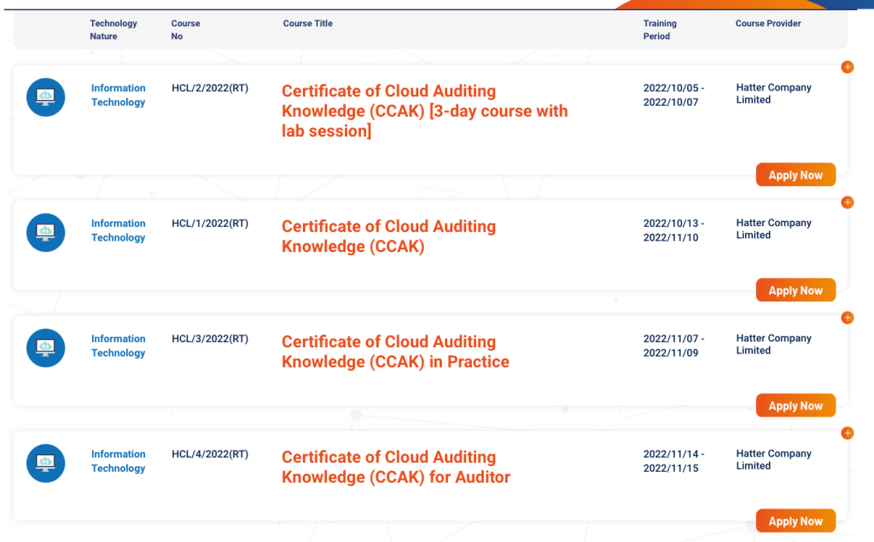
Task: Open the CCAK for Auditor course title
Action: (395, 467)
